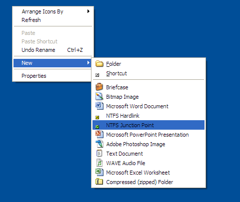Viewport: 240px width, 202px height.
Task: Click the Adobe Photoshop Image icon
Action: pyautogui.click(x=99, y=144)
